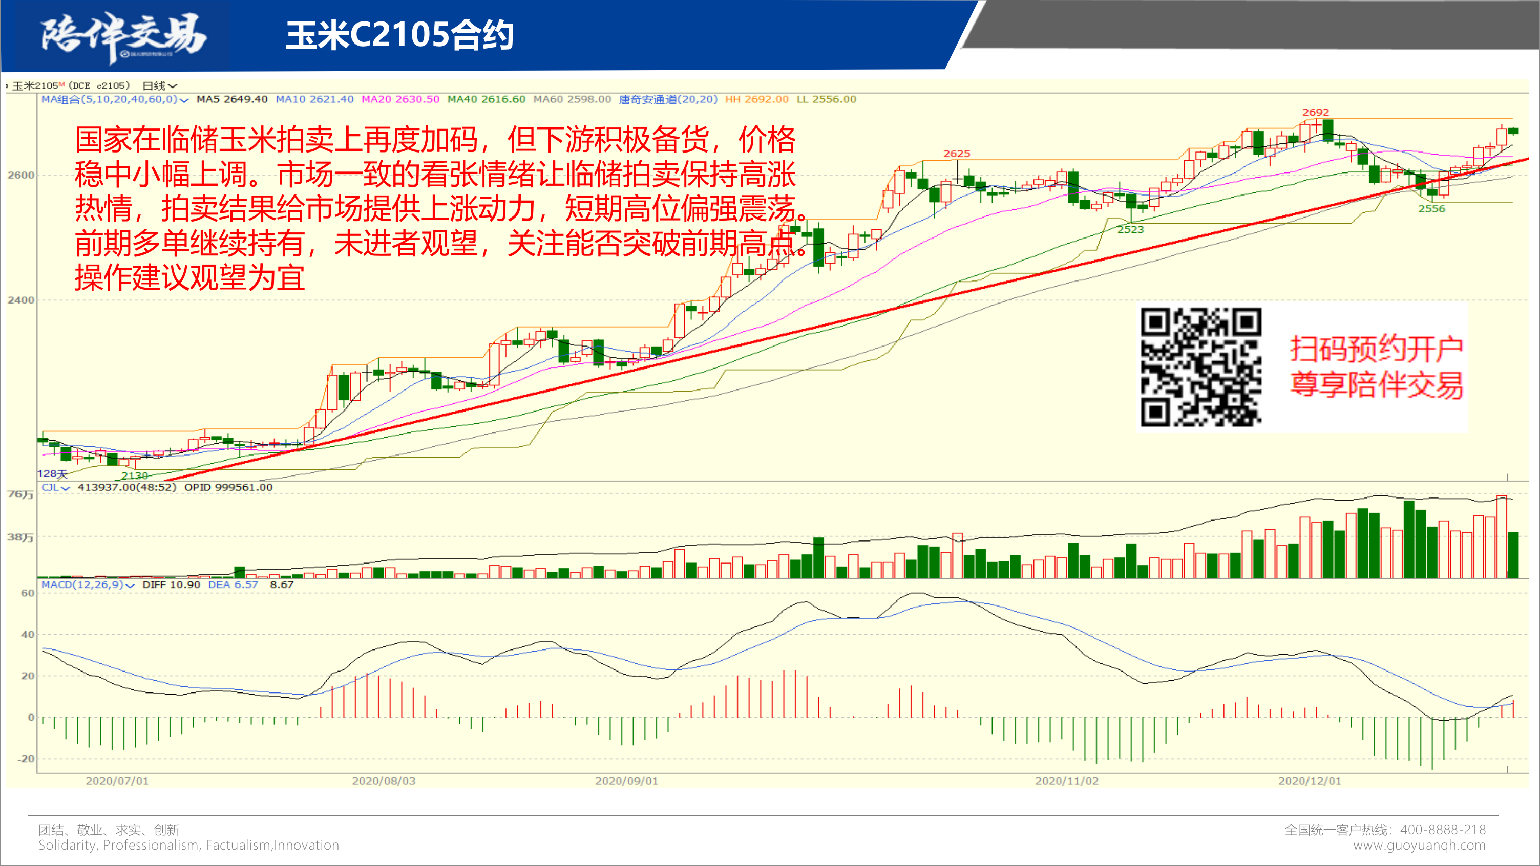Click the 2020/11/02 date axis label
Image resolution: width=1540 pixels, height=866 pixels.
pos(1066,781)
